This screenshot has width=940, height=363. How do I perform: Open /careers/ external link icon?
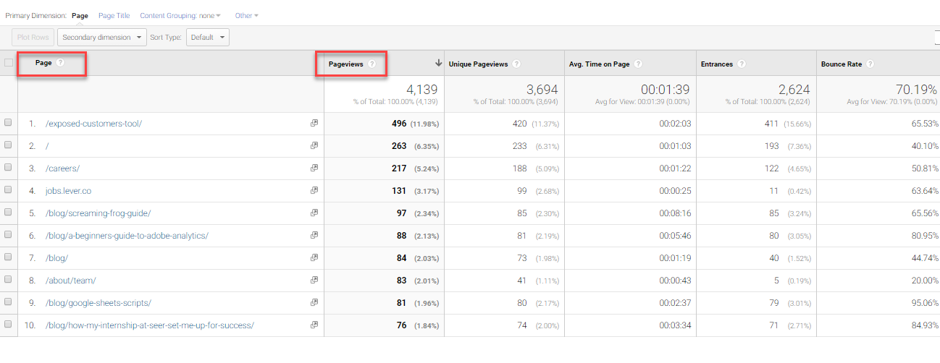[x=314, y=168]
